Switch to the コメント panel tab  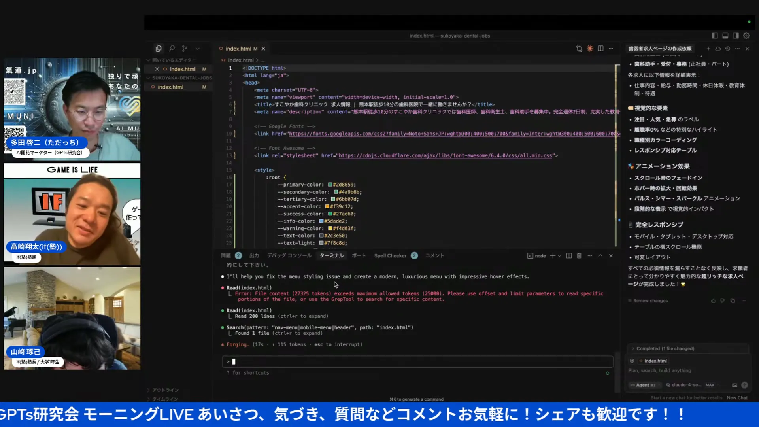(x=434, y=256)
